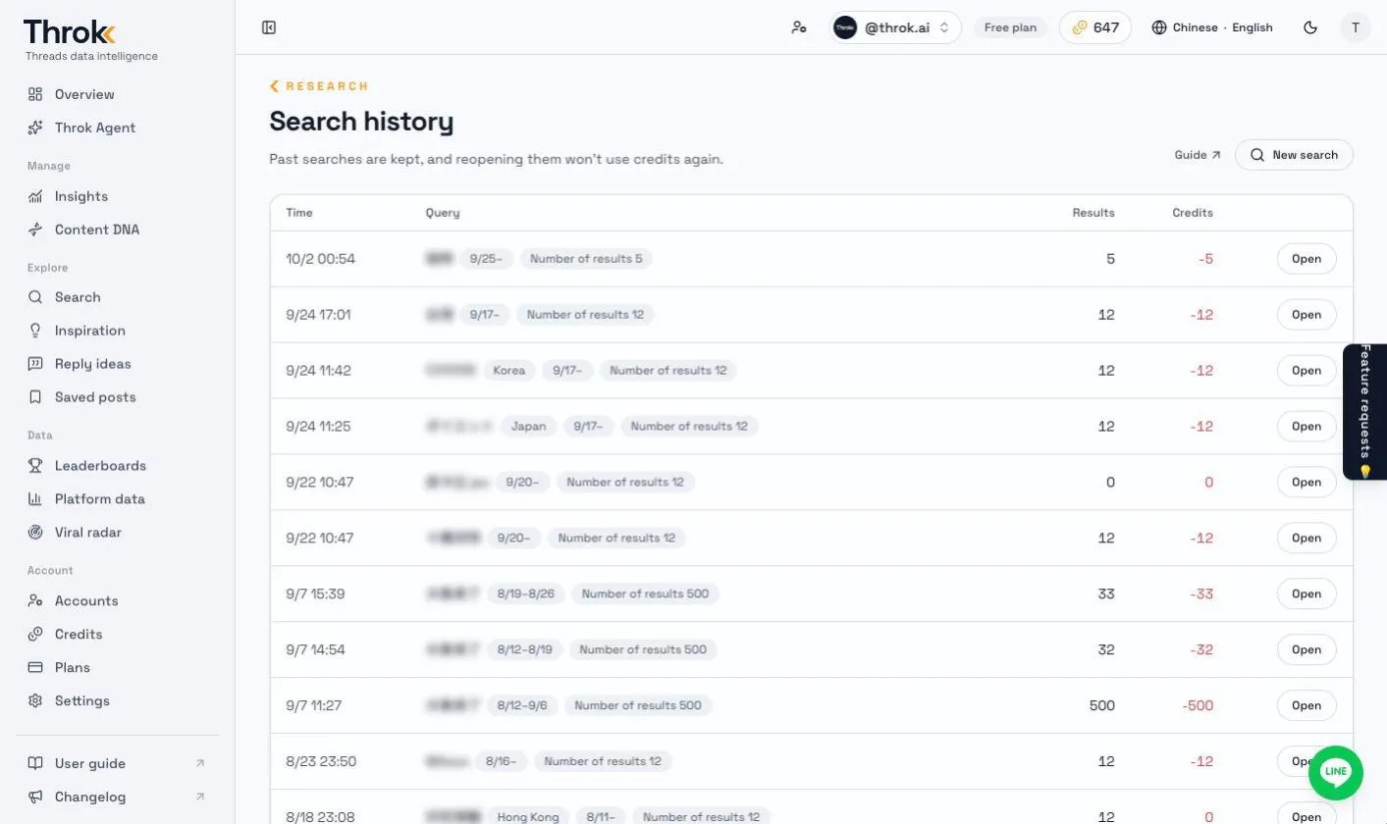Click the user avatar T
Viewport: 1387px width, 824px height.
tap(1356, 27)
